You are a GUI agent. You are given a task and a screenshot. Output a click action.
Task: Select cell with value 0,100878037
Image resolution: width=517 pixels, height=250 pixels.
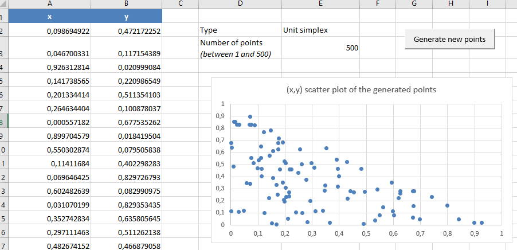[x=126, y=108]
